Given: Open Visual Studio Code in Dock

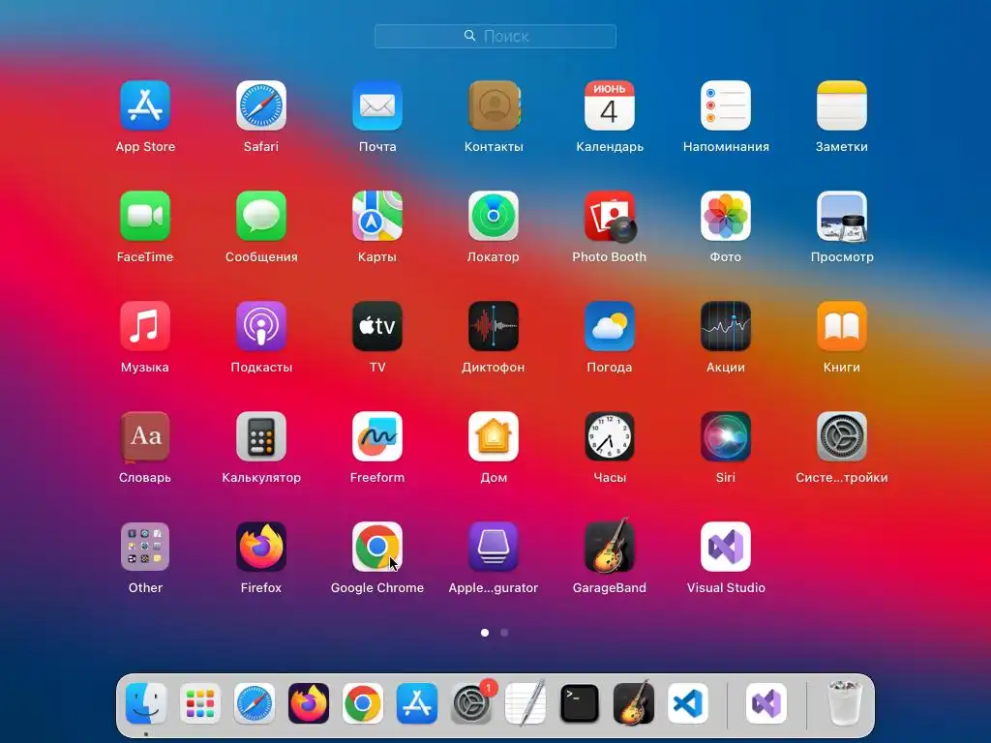Looking at the screenshot, I should click(x=688, y=703).
